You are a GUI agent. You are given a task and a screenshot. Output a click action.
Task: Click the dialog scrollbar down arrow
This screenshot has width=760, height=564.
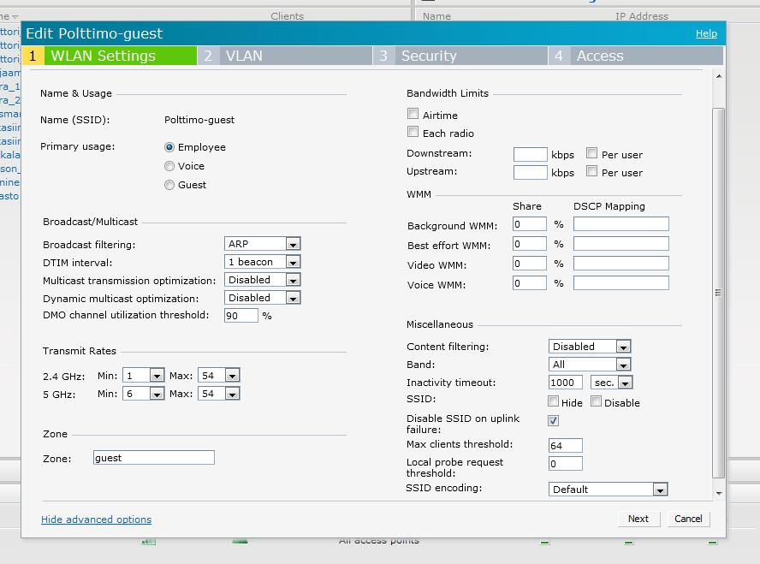click(x=719, y=493)
